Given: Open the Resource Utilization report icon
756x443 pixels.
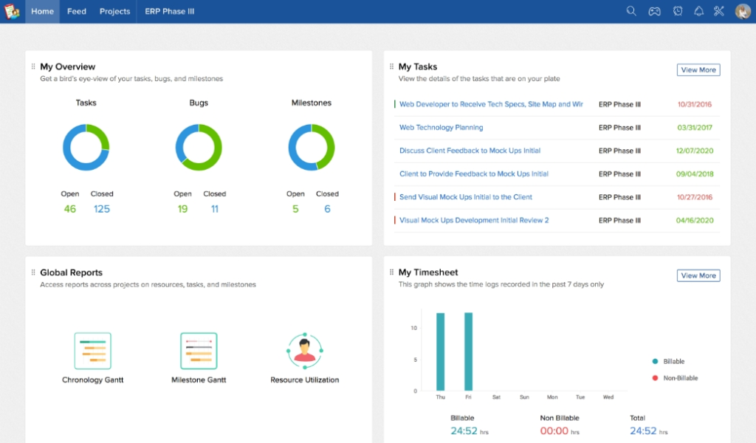Looking at the screenshot, I should click(304, 351).
